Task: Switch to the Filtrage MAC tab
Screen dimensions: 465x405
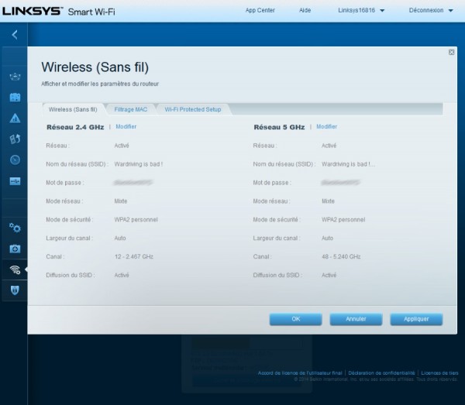Action: point(130,109)
